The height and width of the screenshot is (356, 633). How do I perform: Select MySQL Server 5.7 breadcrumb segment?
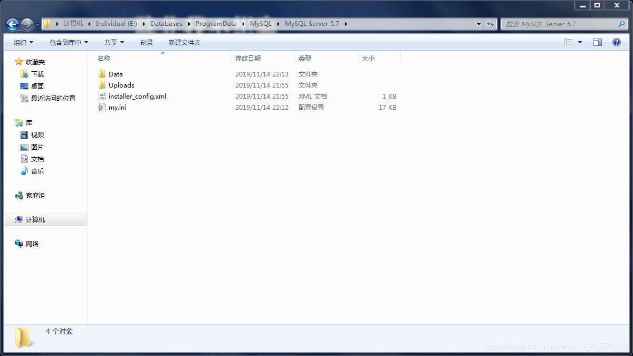coord(312,24)
